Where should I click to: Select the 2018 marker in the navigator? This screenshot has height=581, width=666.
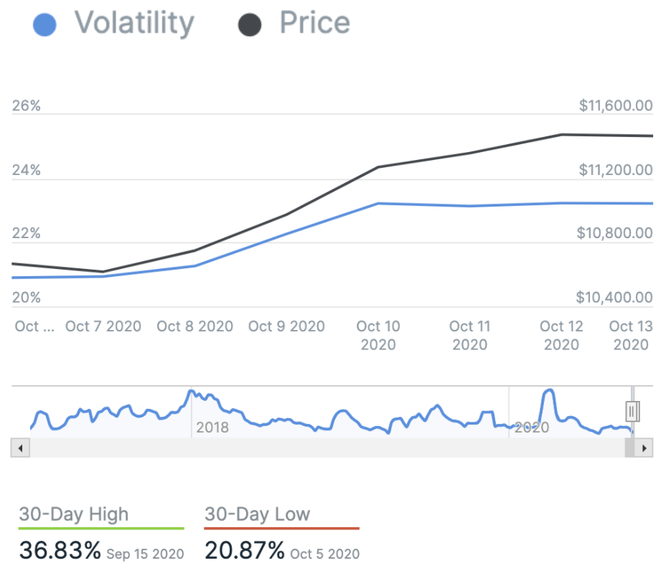click(x=212, y=428)
